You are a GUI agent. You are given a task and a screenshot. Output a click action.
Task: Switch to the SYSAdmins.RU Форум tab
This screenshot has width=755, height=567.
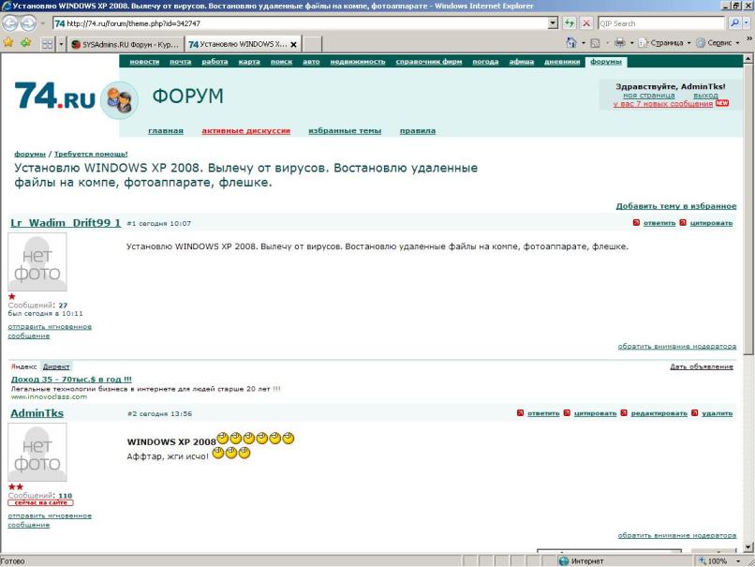[126, 44]
